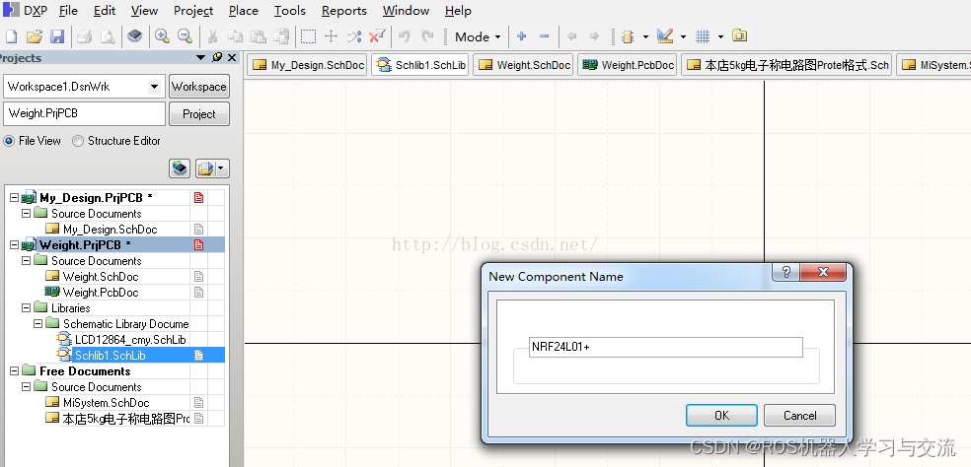Image resolution: width=971 pixels, height=467 pixels.
Task: Click the Weight.PrjPCB project name field
Action: pos(84,114)
